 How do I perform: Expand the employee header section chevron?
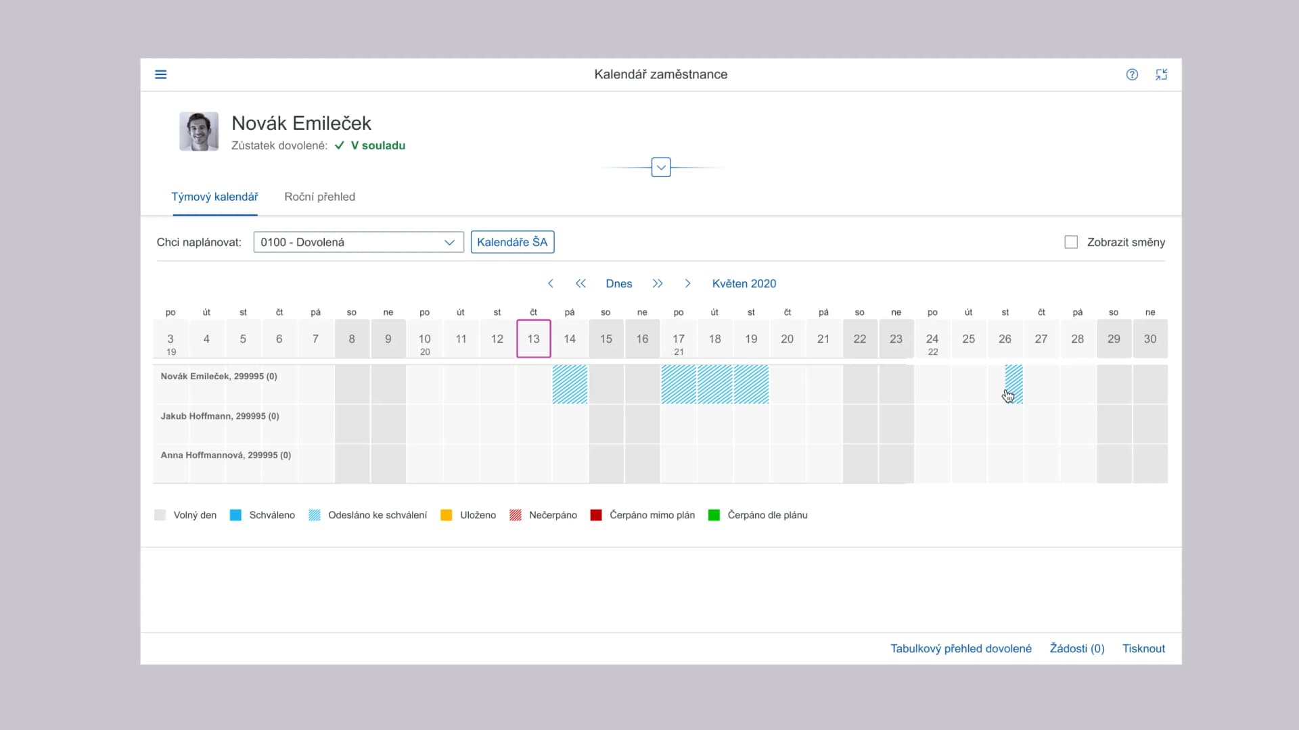coord(661,167)
